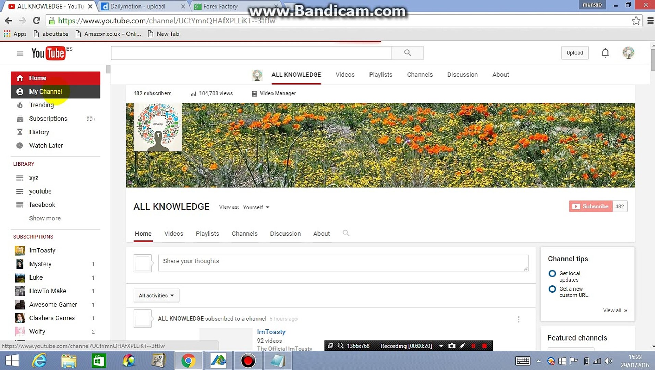The image size is (655, 370).
Task: Reload the page with the refresh icon
Action: point(36,21)
